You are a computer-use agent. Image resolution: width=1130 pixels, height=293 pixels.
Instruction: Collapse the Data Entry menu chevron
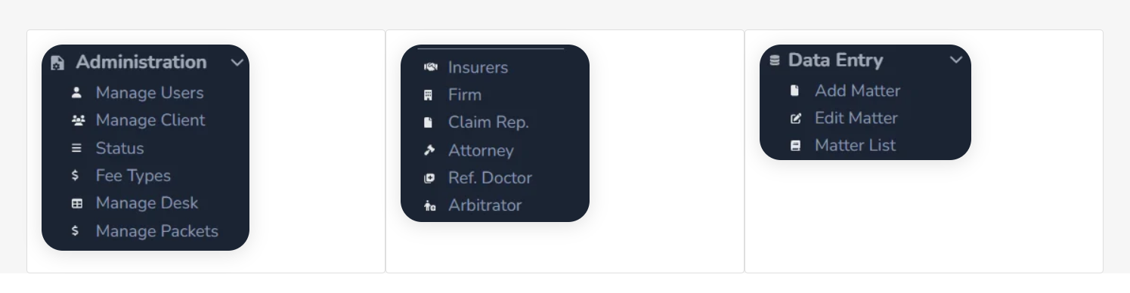(x=956, y=60)
